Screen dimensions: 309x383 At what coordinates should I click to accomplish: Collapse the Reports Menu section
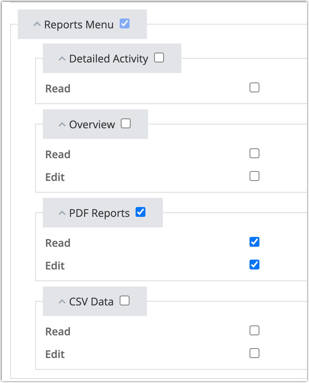coord(37,23)
